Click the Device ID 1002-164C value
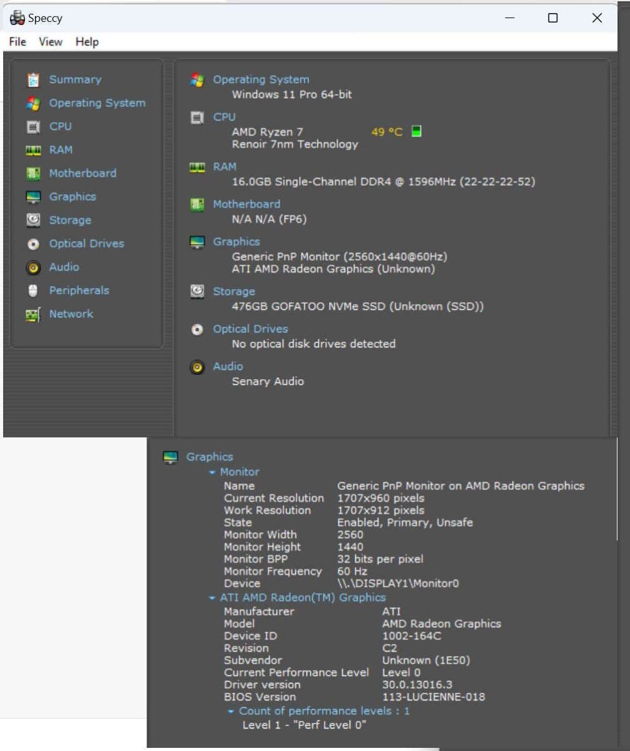Viewport: 630px width, 751px height. 412,636
